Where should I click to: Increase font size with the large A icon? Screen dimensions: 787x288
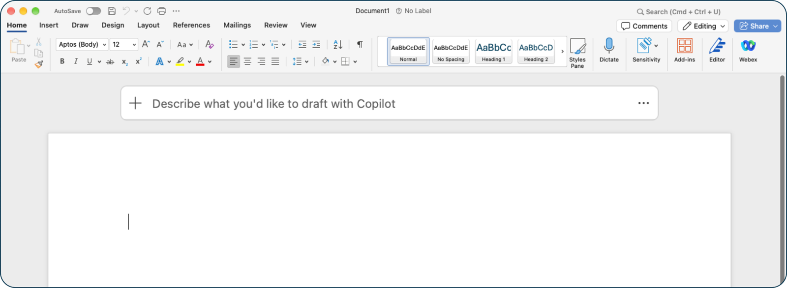click(x=146, y=44)
